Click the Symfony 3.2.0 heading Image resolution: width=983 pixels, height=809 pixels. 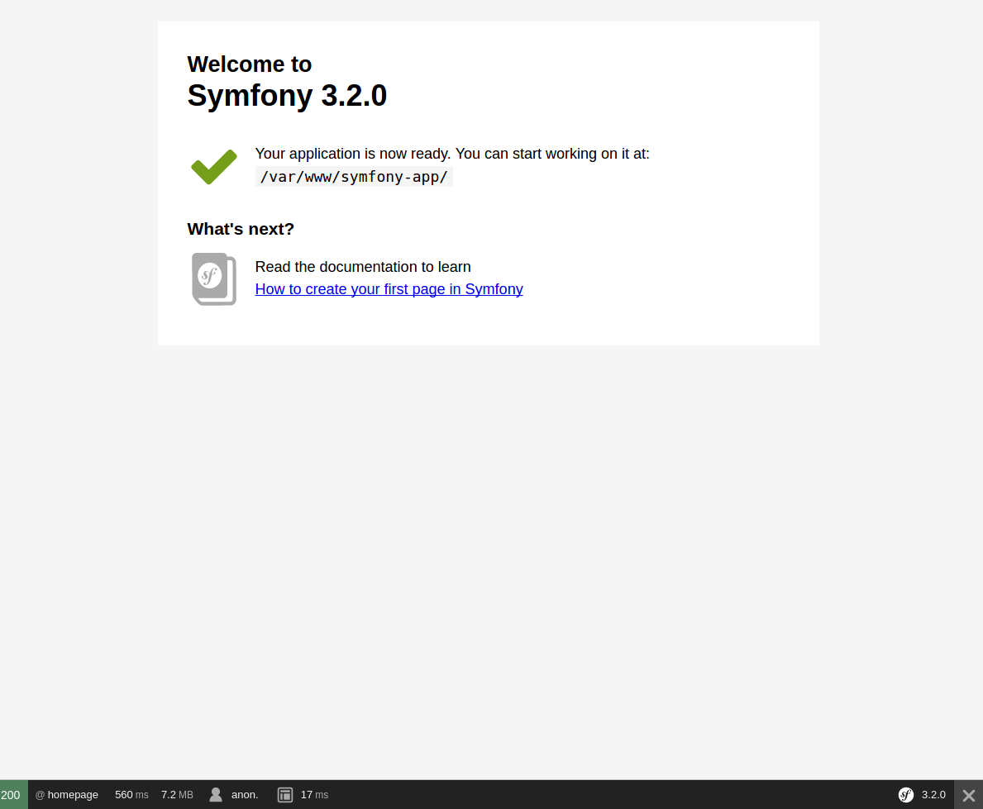click(287, 95)
